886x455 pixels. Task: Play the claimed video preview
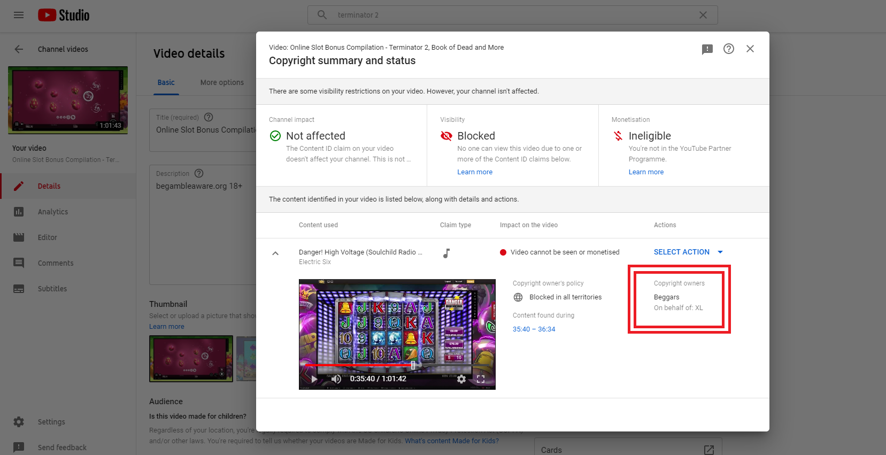coord(314,379)
